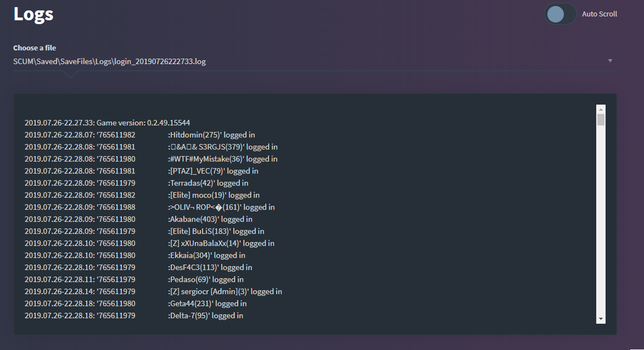Select the Game version log line
644x350 pixels.
[108, 123]
